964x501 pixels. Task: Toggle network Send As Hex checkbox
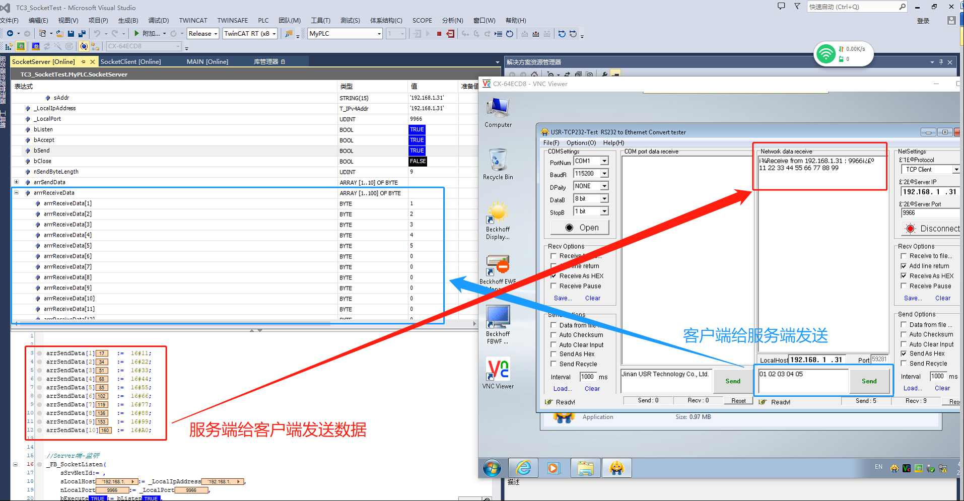tap(904, 353)
